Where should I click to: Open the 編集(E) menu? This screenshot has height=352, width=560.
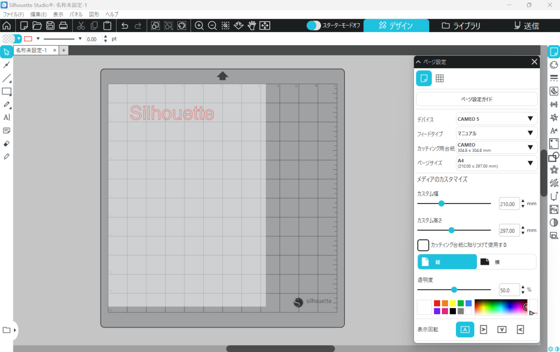(39, 14)
